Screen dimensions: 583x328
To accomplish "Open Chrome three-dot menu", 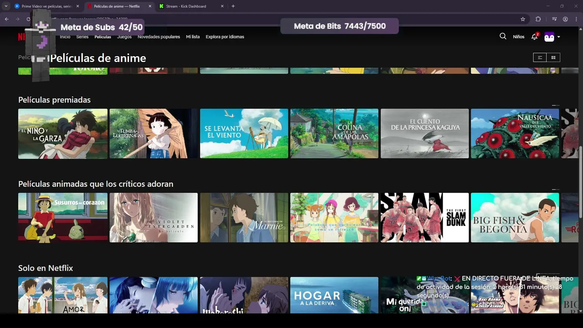I will tap(577, 19).
